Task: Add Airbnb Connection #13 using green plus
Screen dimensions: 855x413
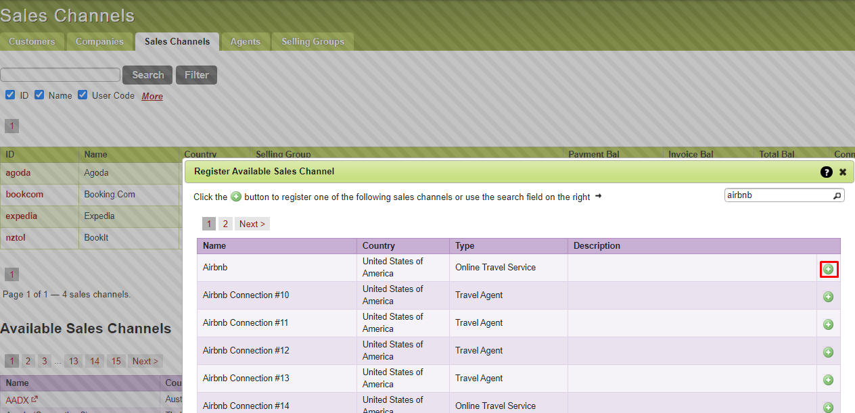Action: coord(829,380)
